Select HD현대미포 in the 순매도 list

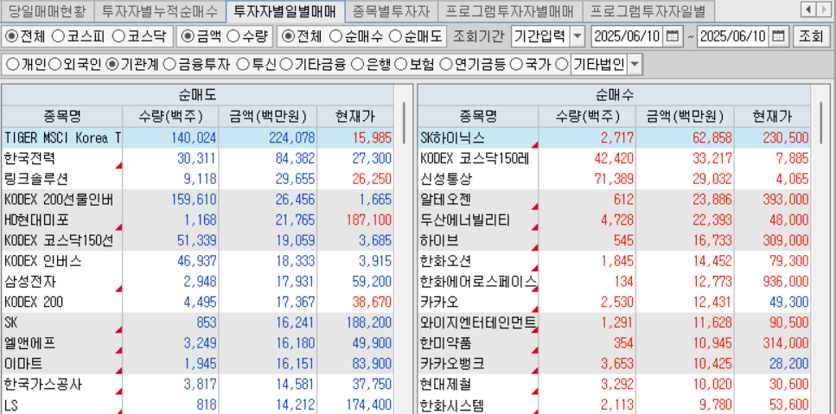(197, 220)
